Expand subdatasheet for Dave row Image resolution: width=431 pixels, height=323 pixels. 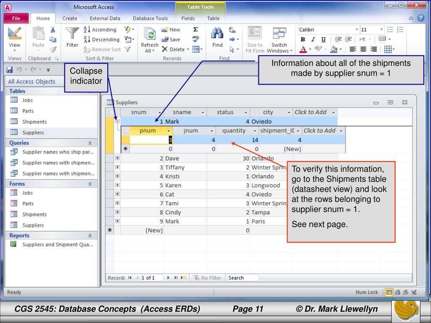117,158
